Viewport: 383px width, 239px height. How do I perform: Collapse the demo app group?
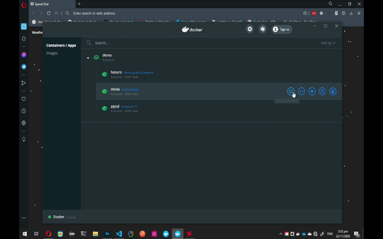[x=88, y=58]
